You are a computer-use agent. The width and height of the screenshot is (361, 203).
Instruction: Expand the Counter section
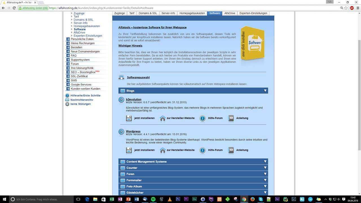[193, 168]
